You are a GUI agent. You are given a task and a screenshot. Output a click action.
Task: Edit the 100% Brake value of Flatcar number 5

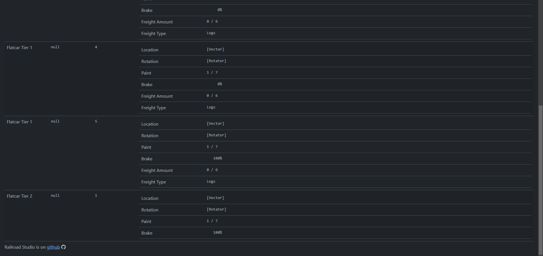(217, 158)
